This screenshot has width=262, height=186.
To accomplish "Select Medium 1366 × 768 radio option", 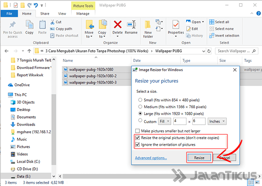I will tap(140, 106).
